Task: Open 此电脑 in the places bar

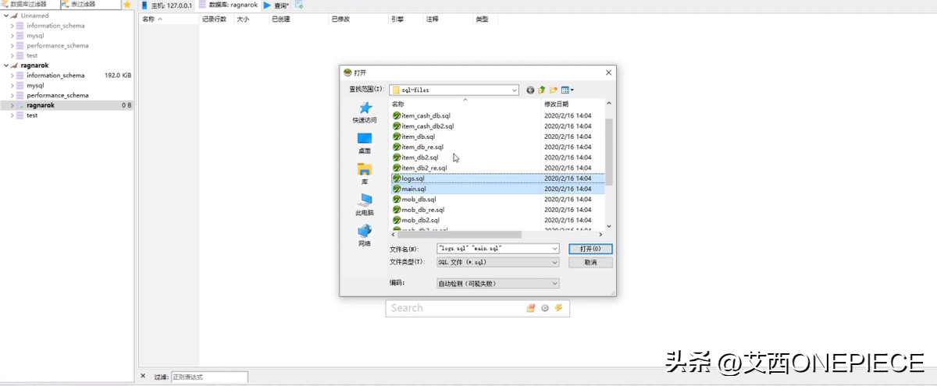Action: point(364,205)
